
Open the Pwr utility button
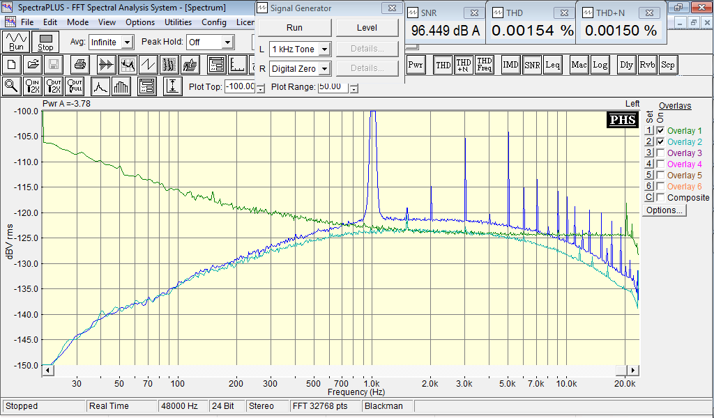pyautogui.click(x=416, y=65)
